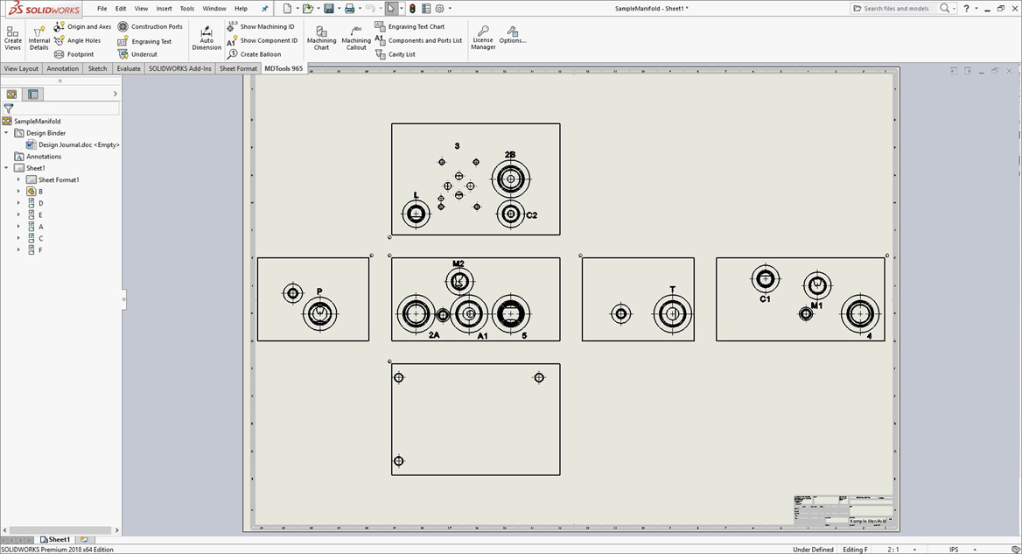Viewport: 1022px width, 554px height.
Task: Open the Machining Chart tool
Action: (321, 37)
